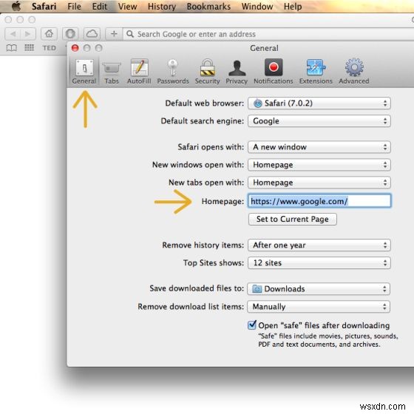Image resolution: width=414 pixels, height=414 pixels.
Task: Open the History menu
Action: 162,7
